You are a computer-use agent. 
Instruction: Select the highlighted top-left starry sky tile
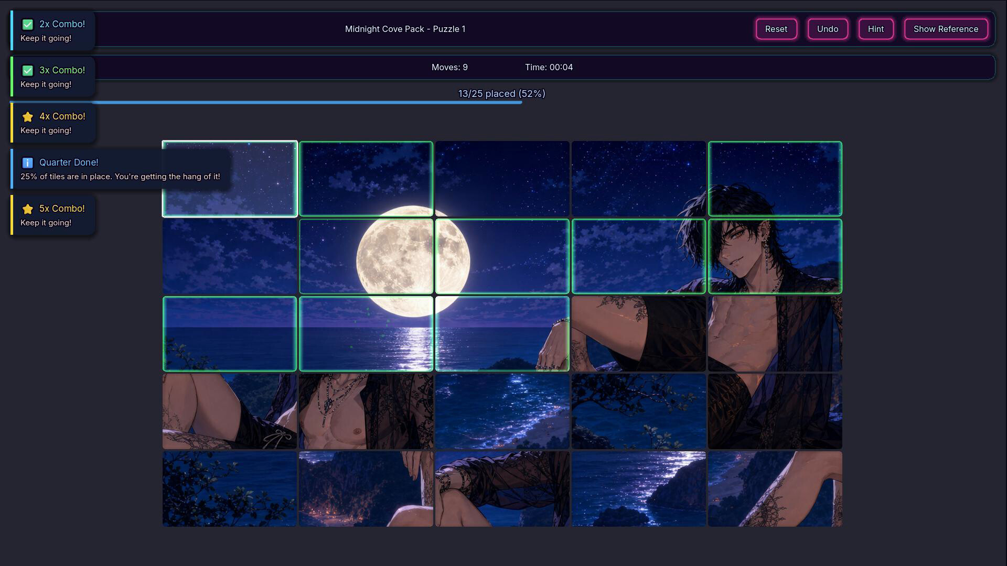point(230,179)
